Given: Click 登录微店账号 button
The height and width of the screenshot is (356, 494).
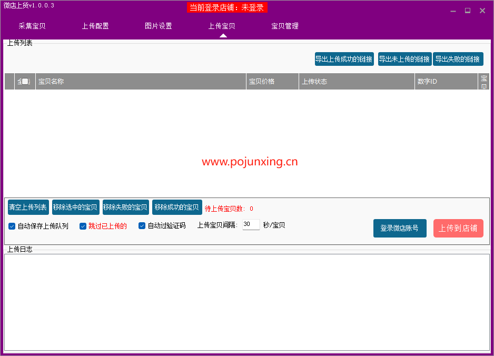Looking at the screenshot, I should tap(400, 229).
